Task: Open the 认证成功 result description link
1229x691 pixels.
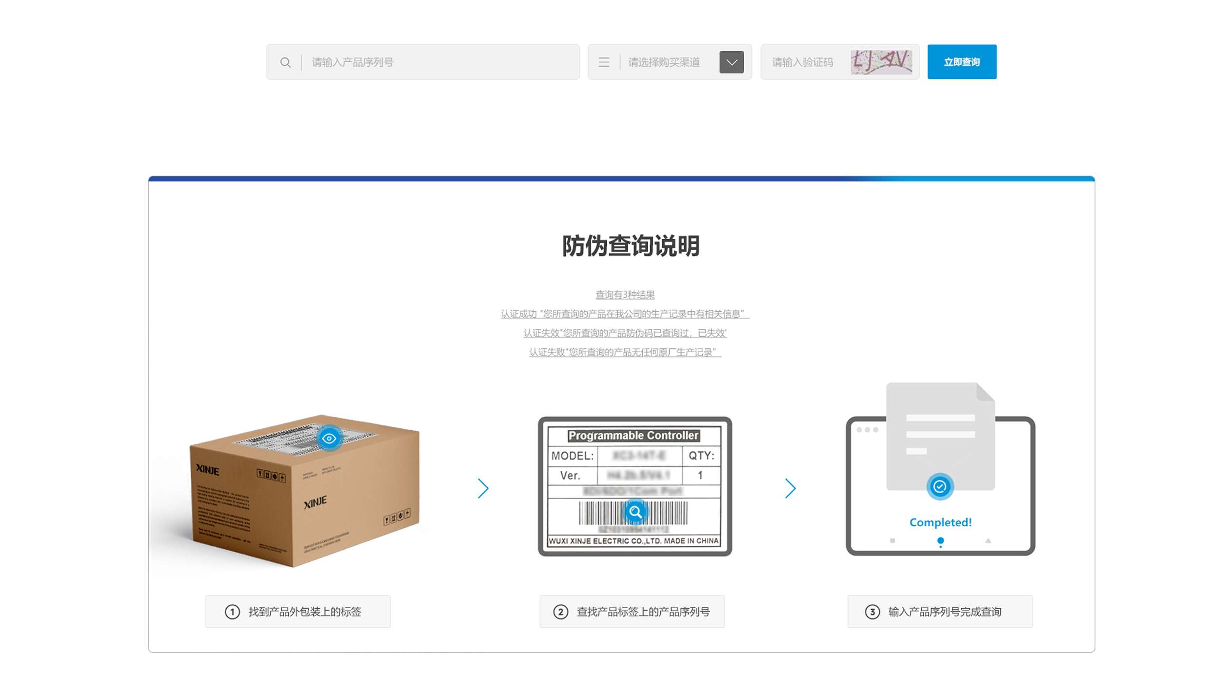Action: tap(623, 314)
